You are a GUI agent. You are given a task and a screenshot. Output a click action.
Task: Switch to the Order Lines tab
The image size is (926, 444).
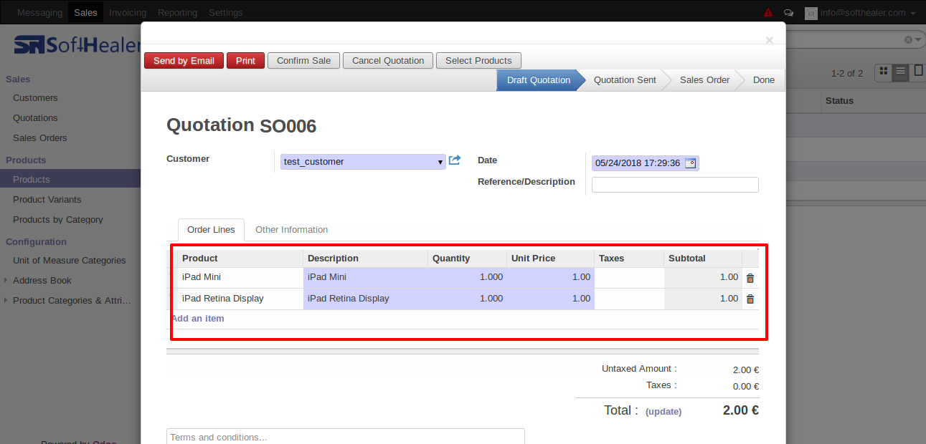(x=211, y=230)
